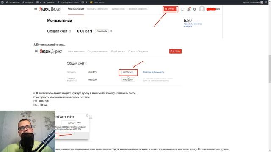Select the Доплатить button
Image resolution: width=271 pixels, height=152 pixels.
click(128, 72)
